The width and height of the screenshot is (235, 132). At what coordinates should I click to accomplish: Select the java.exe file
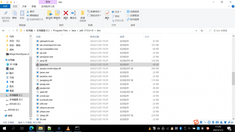click(97, 64)
